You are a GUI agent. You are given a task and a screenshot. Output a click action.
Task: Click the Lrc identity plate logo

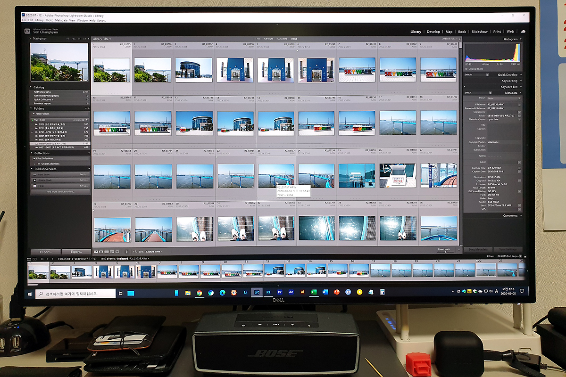click(x=27, y=31)
